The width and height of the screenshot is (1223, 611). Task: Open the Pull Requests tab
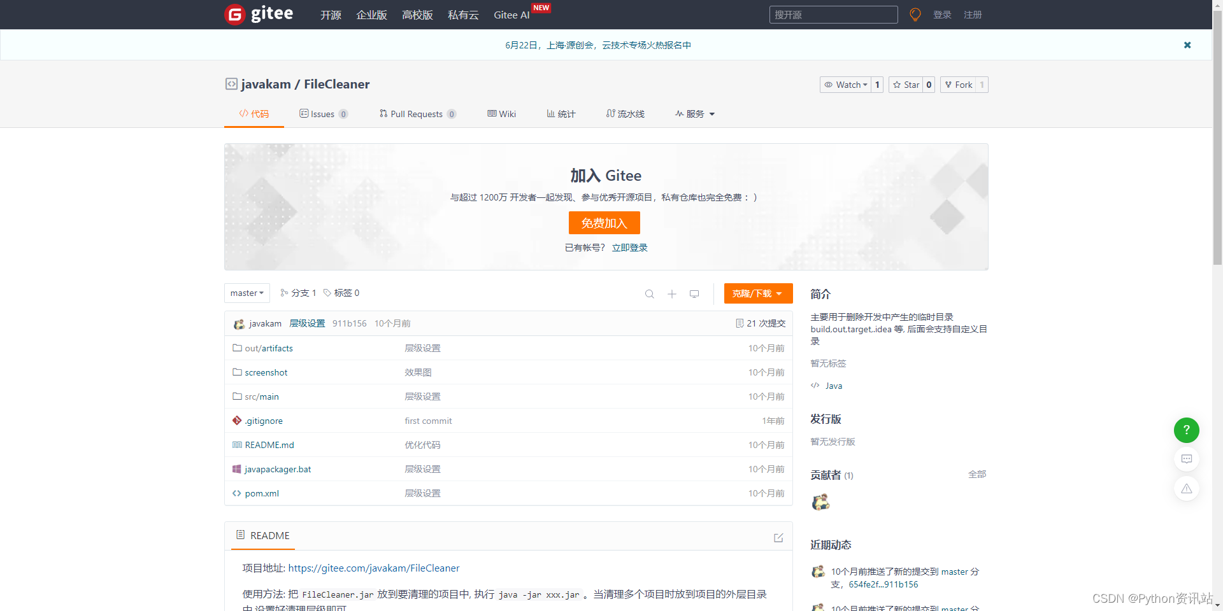click(418, 114)
